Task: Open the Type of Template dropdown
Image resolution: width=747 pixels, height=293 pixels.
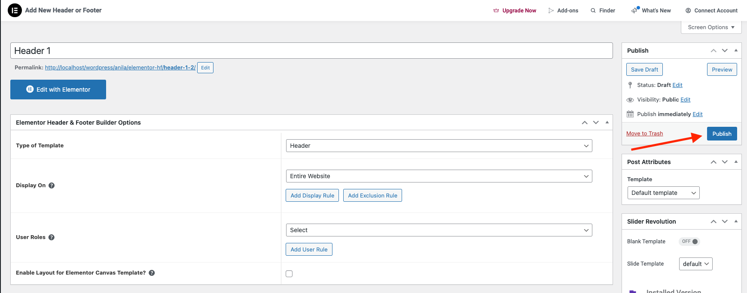Action: [439, 146]
